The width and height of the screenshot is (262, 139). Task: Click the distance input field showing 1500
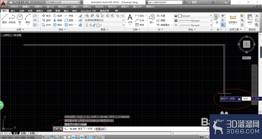[246, 99]
